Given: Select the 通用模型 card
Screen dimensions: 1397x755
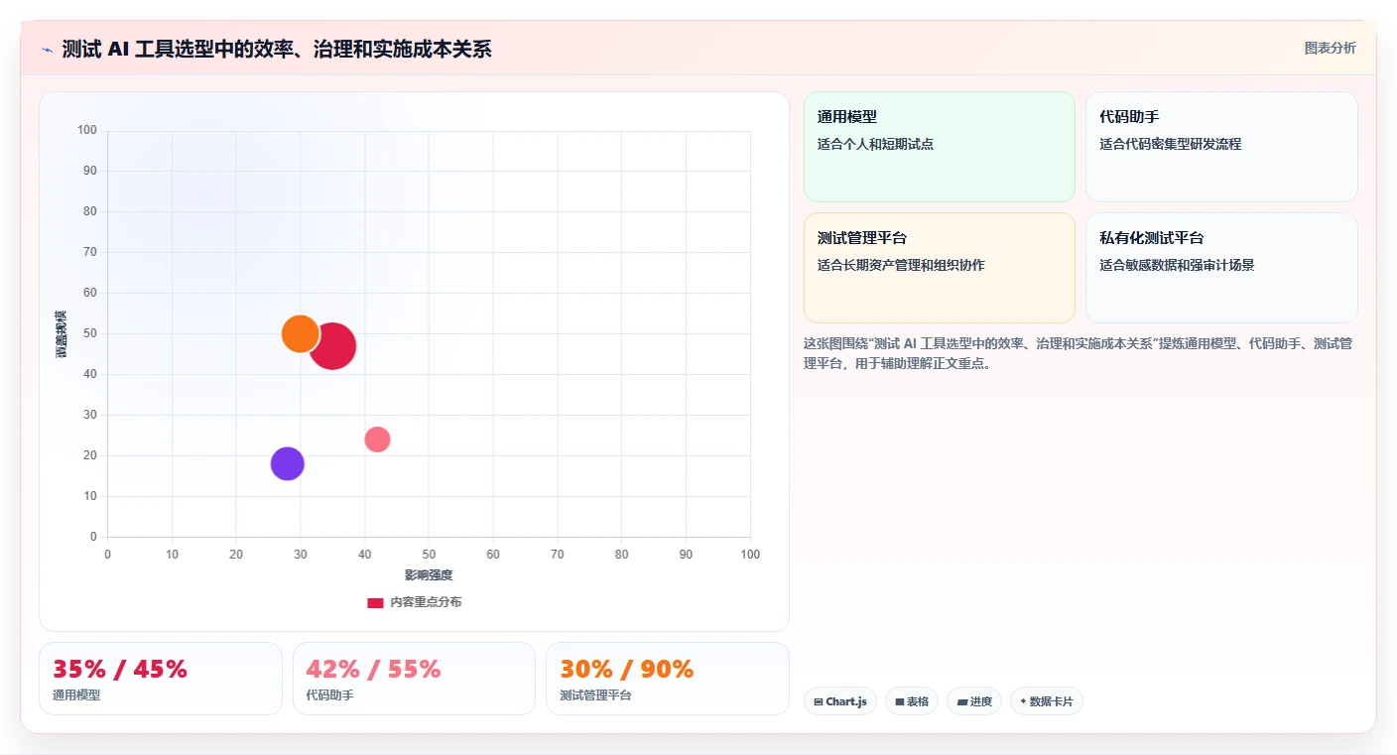Looking at the screenshot, I should click(940, 147).
